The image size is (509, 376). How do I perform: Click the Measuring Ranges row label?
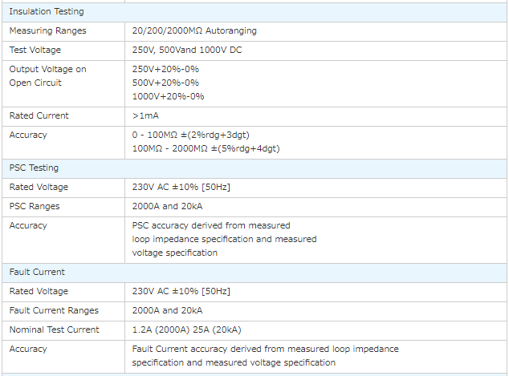[47, 30]
